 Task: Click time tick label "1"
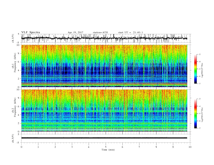click(38, 147)
